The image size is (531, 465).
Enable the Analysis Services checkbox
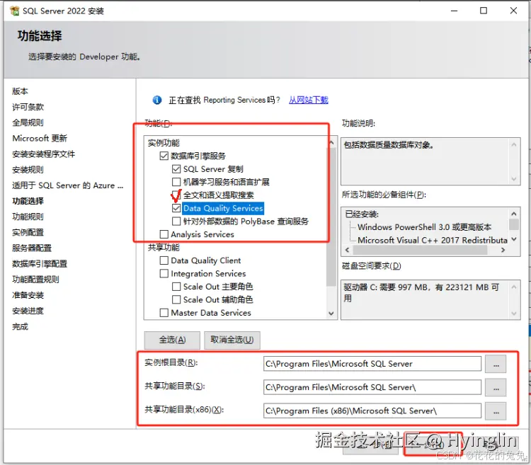pos(164,234)
